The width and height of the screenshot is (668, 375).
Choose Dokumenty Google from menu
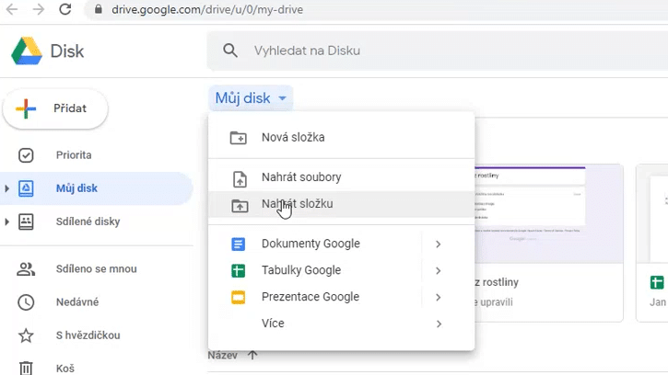point(341,244)
